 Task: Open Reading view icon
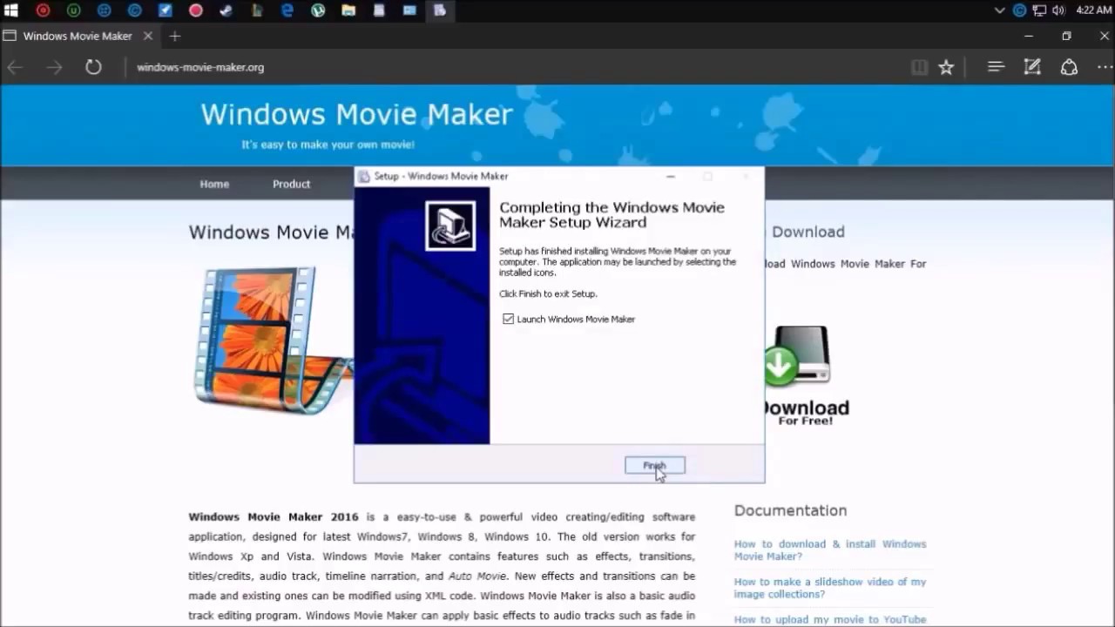point(919,67)
